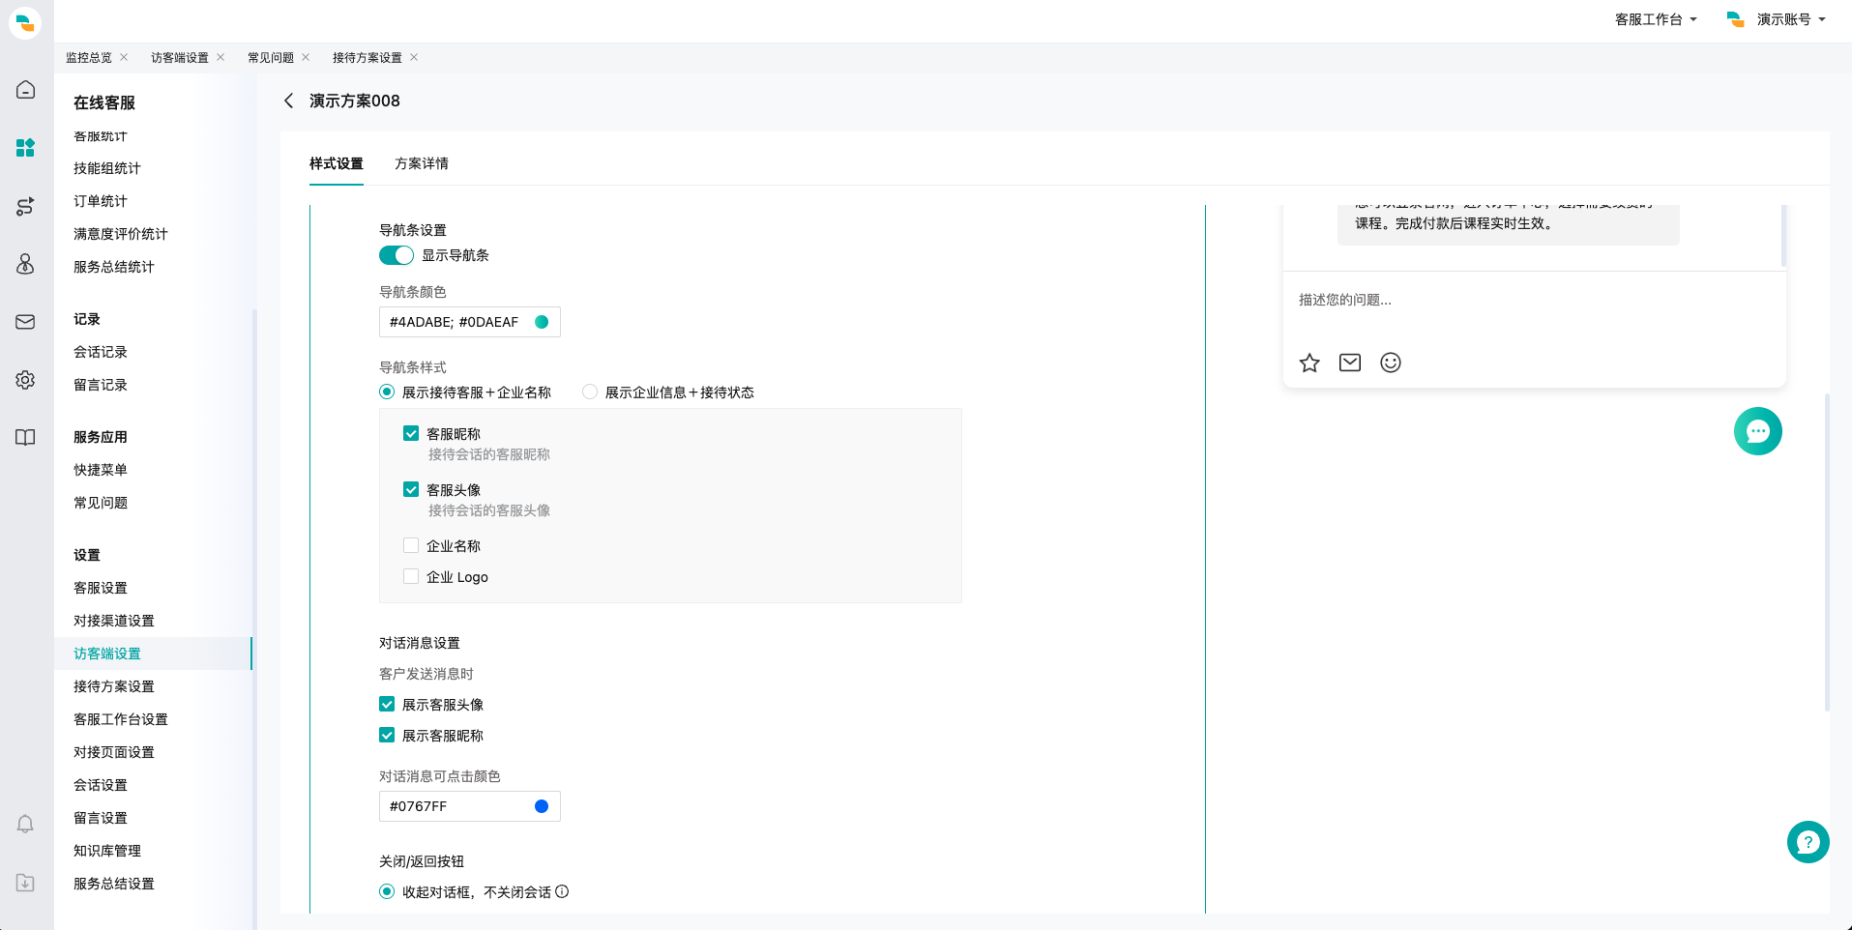
Task: Open the 演示账号 account dropdown
Action: click(x=1777, y=19)
